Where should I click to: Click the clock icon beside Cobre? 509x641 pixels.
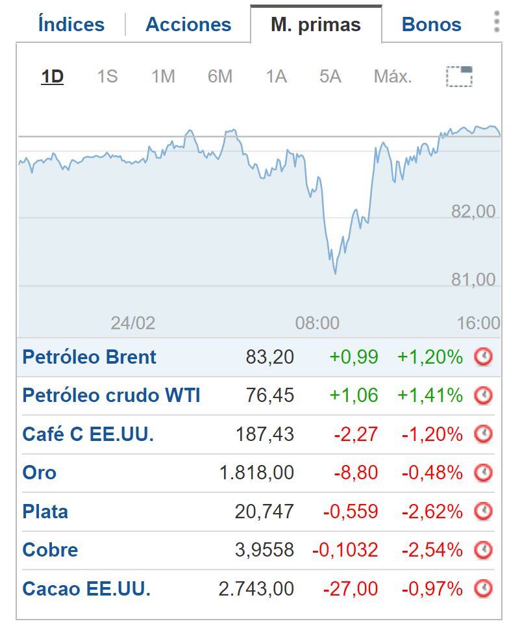click(484, 550)
